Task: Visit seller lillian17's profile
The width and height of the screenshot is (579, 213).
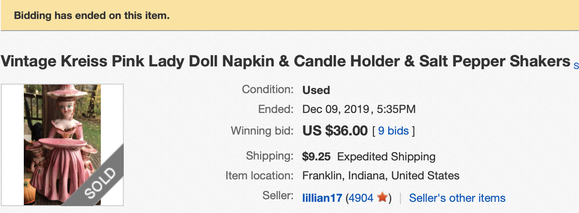Action: point(322,198)
